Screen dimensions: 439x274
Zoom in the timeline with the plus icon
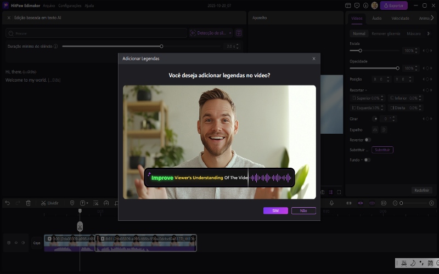[431, 203]
